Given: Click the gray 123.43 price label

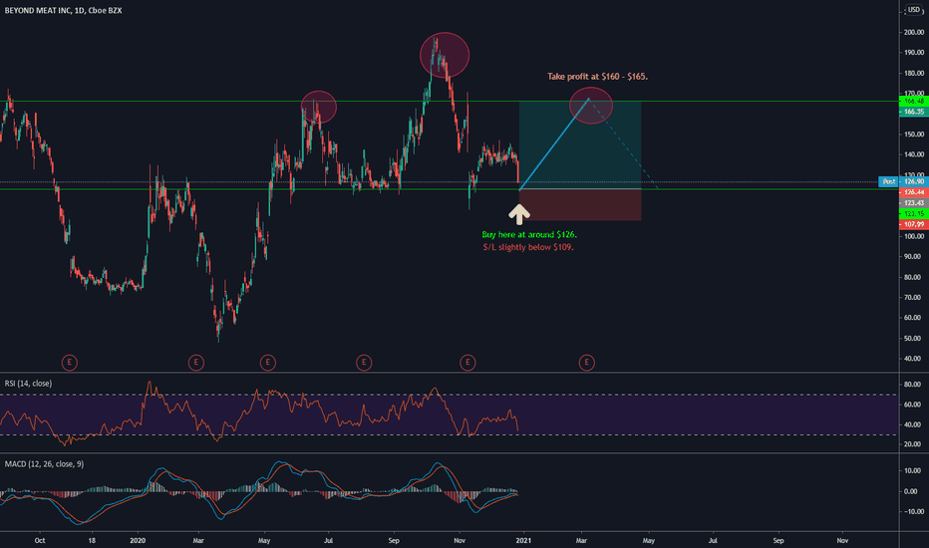Looking at the screenshot, I should (x=914, y=203).
